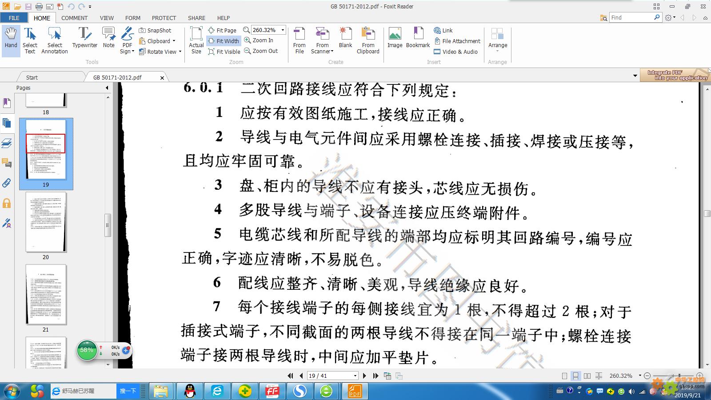Click Zoom In in the ribbon
This screenshot has width=711, height=400.
259,40
